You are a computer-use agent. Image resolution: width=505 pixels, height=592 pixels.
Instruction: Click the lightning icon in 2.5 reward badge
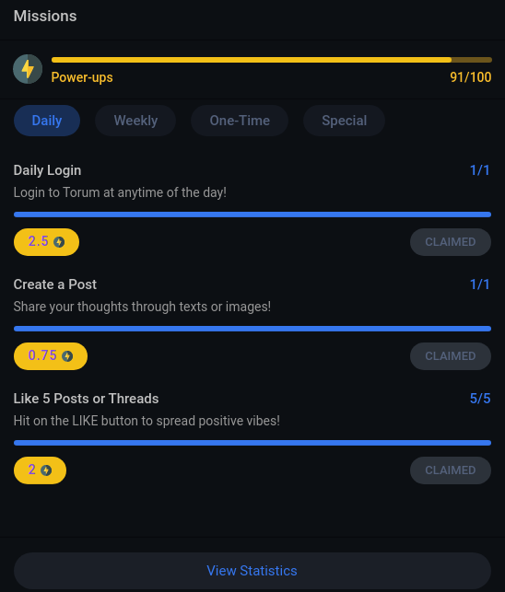click(59, 242)
